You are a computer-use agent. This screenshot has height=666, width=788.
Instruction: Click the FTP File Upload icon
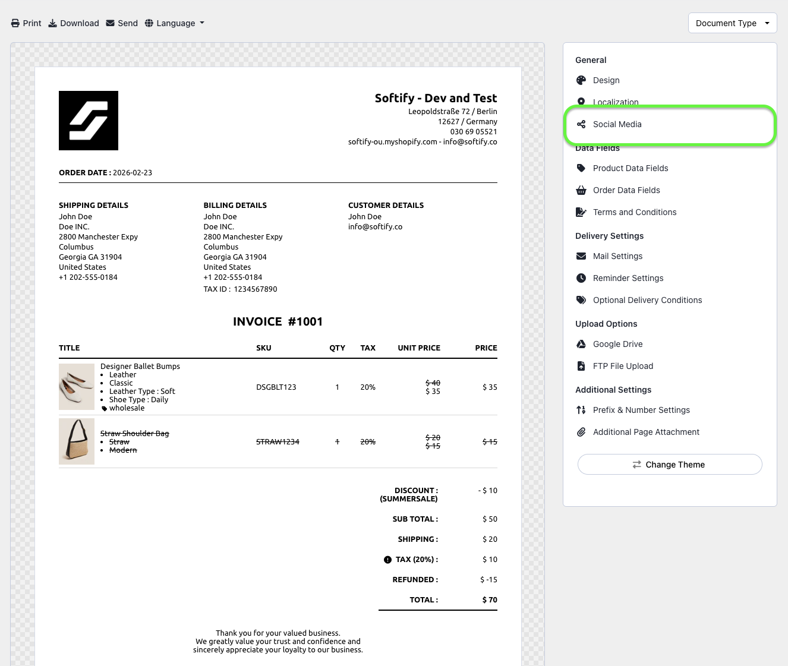(x=581, y=366)
